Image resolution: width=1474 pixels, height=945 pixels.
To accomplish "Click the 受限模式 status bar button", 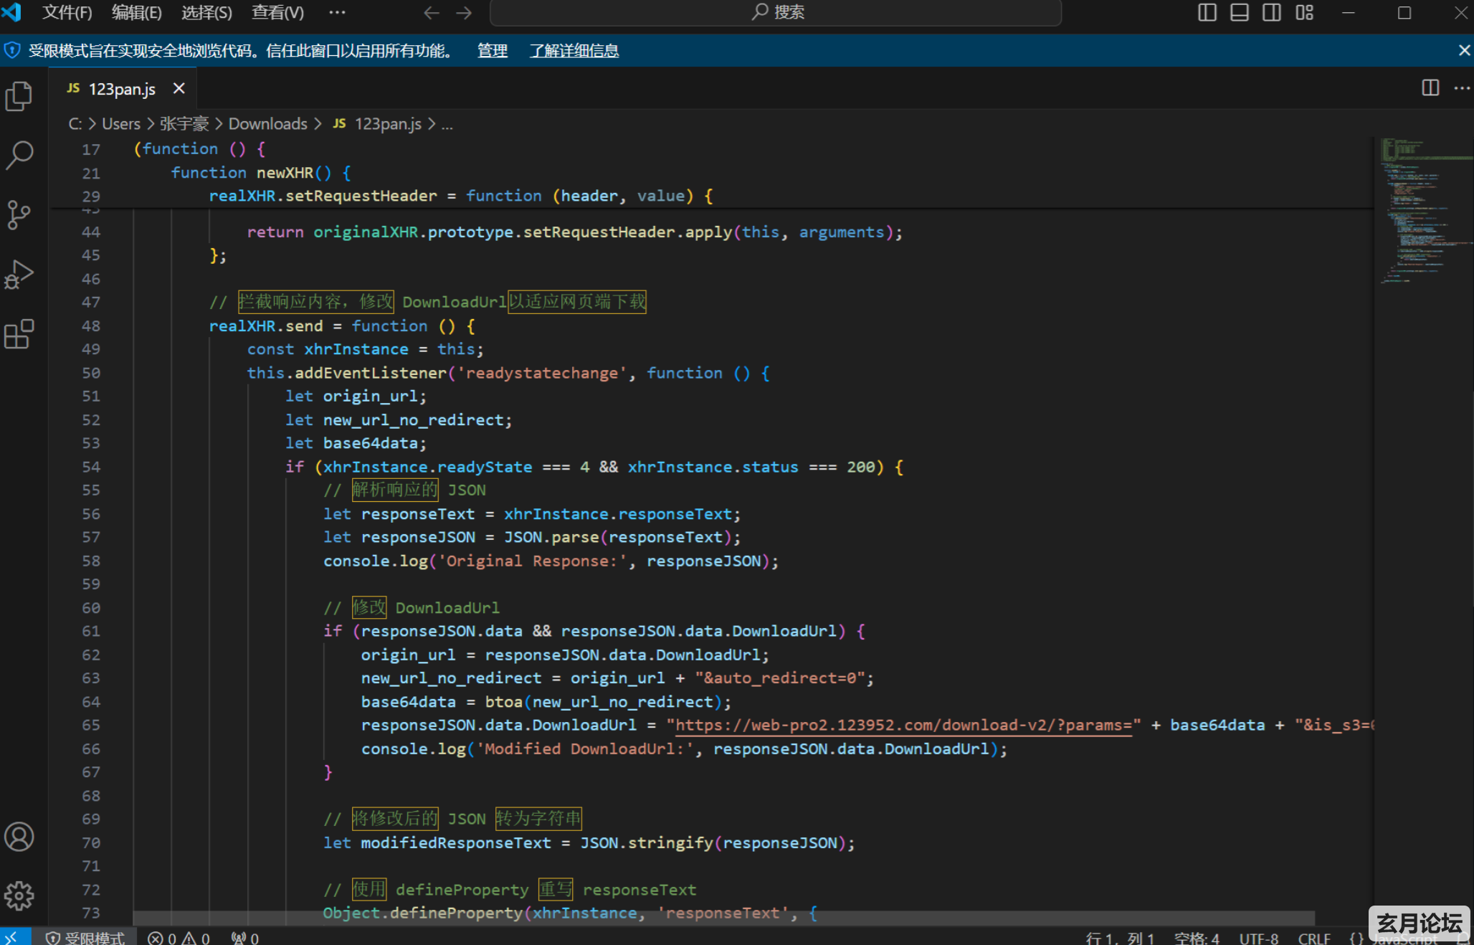I will [85, 938].
